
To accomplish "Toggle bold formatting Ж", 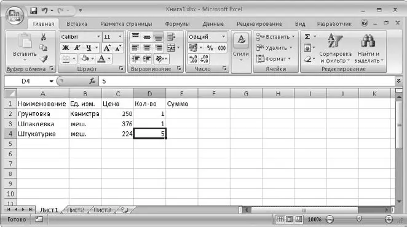I will click(x=66, y=48).
